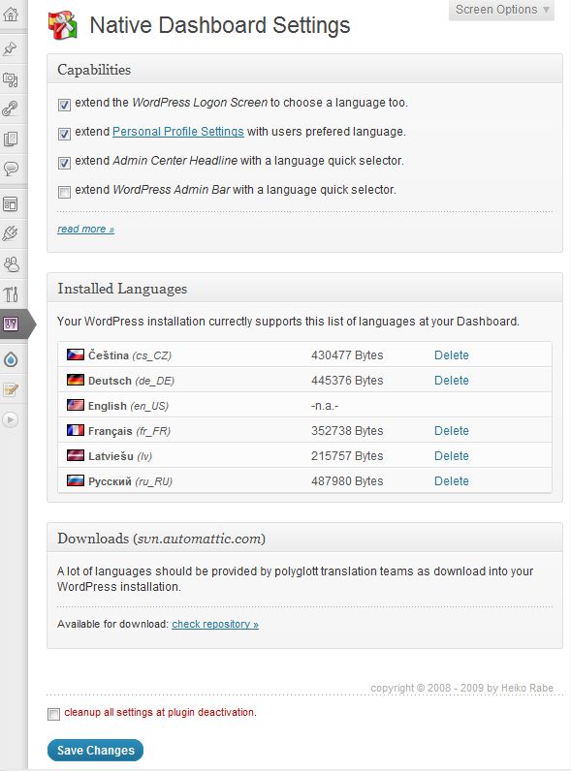The image size is (571, 771).
Task: Expand the Screen Options dropdown
Action: pyautogui.click(x=501, y=10)
